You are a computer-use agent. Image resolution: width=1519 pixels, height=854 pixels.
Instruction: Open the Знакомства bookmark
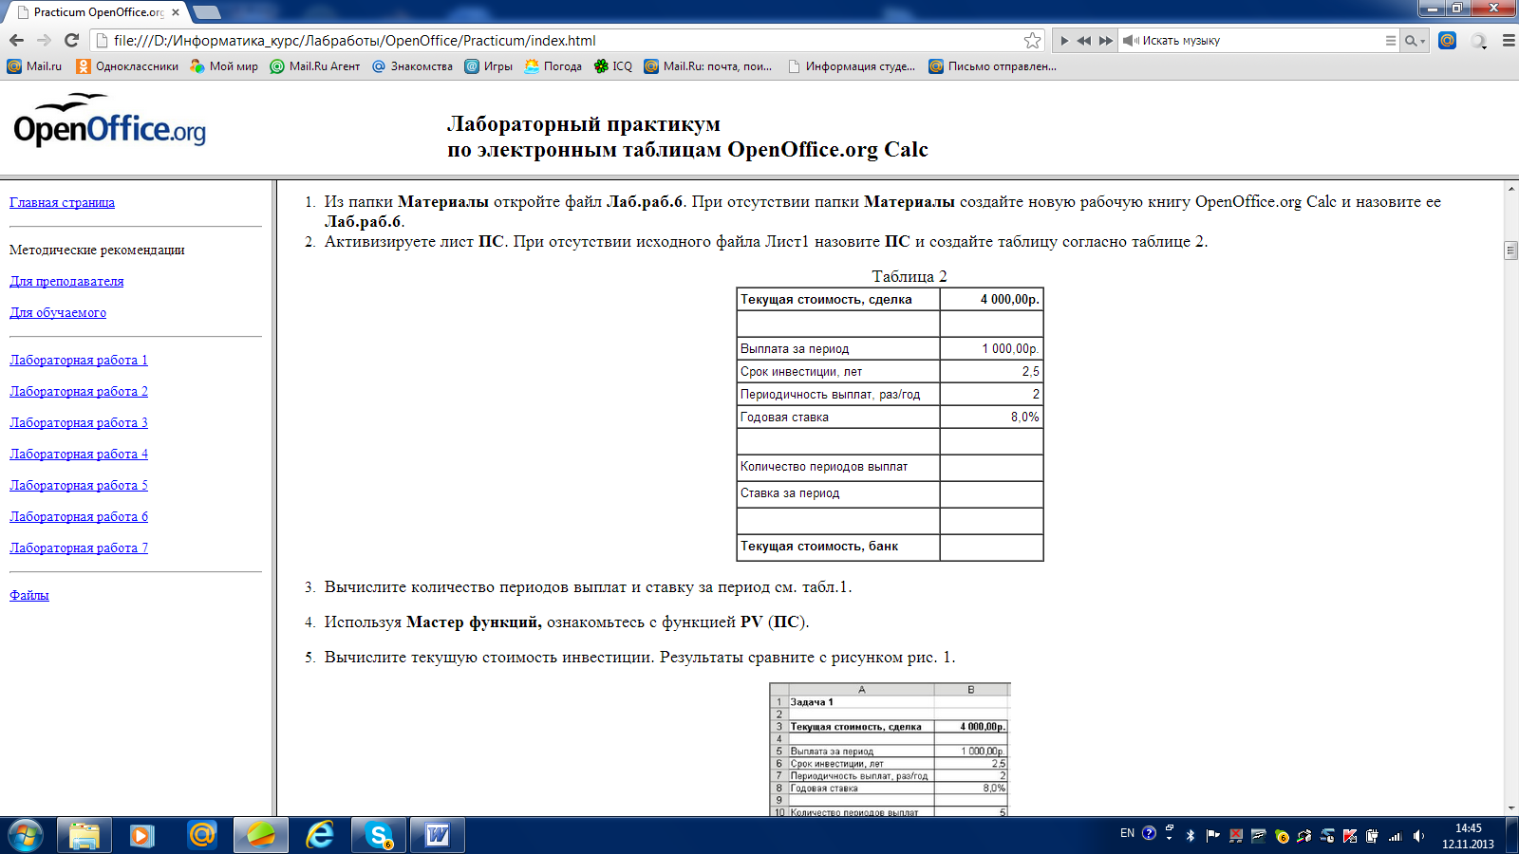pos(412,66)
